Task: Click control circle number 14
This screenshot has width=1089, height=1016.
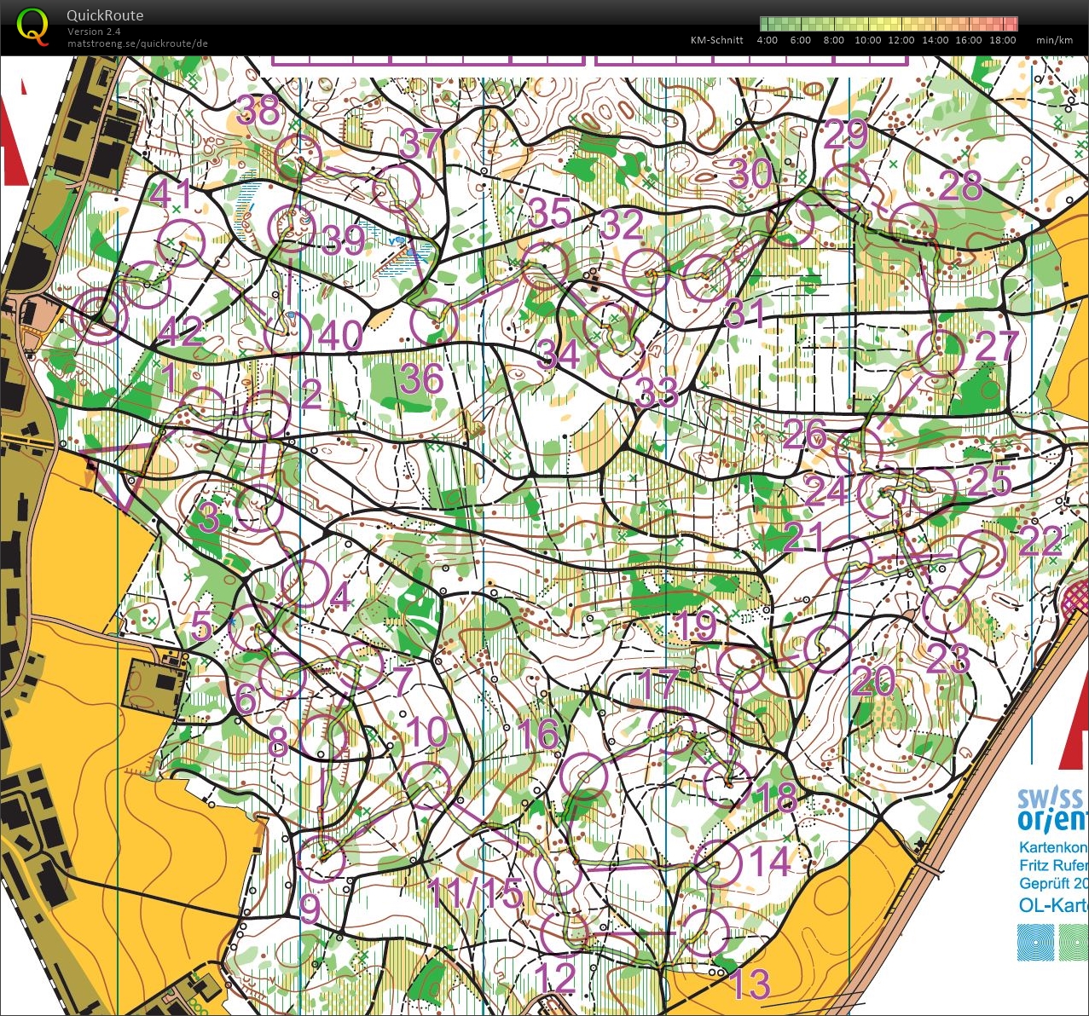Action: click(x=718, y=863)
